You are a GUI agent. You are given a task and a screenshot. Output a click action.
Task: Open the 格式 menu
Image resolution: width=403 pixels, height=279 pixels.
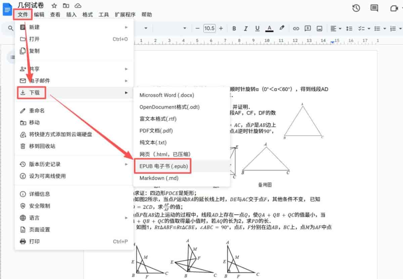87,14
